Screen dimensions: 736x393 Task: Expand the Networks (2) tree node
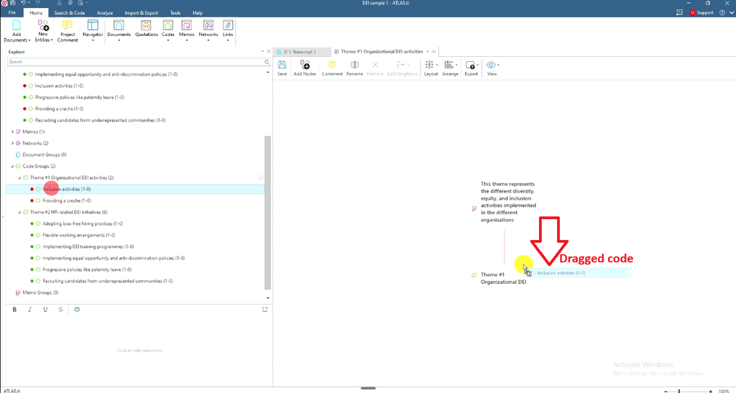pos(13,143)
